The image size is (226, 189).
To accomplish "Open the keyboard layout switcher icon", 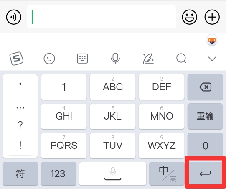I will pyautogui.click(x=82, y=59).
